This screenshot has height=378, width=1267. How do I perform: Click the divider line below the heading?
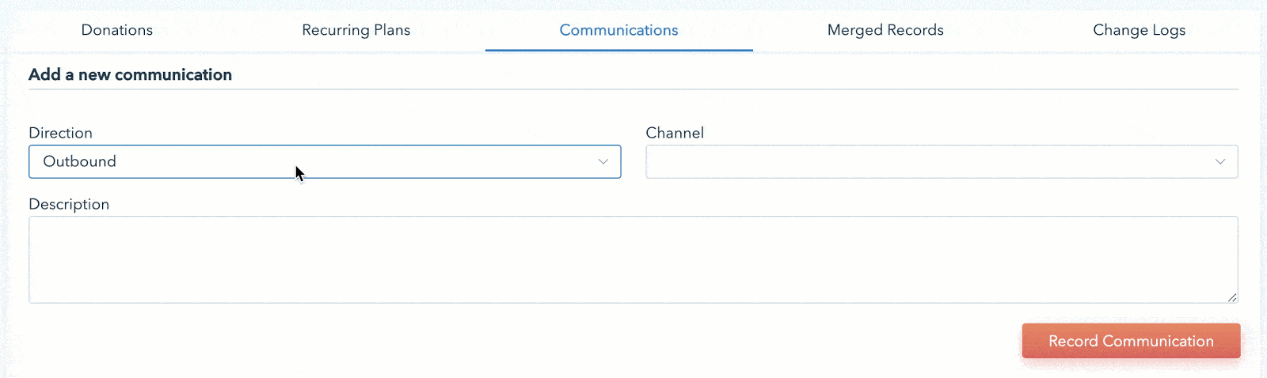[633, 89]
